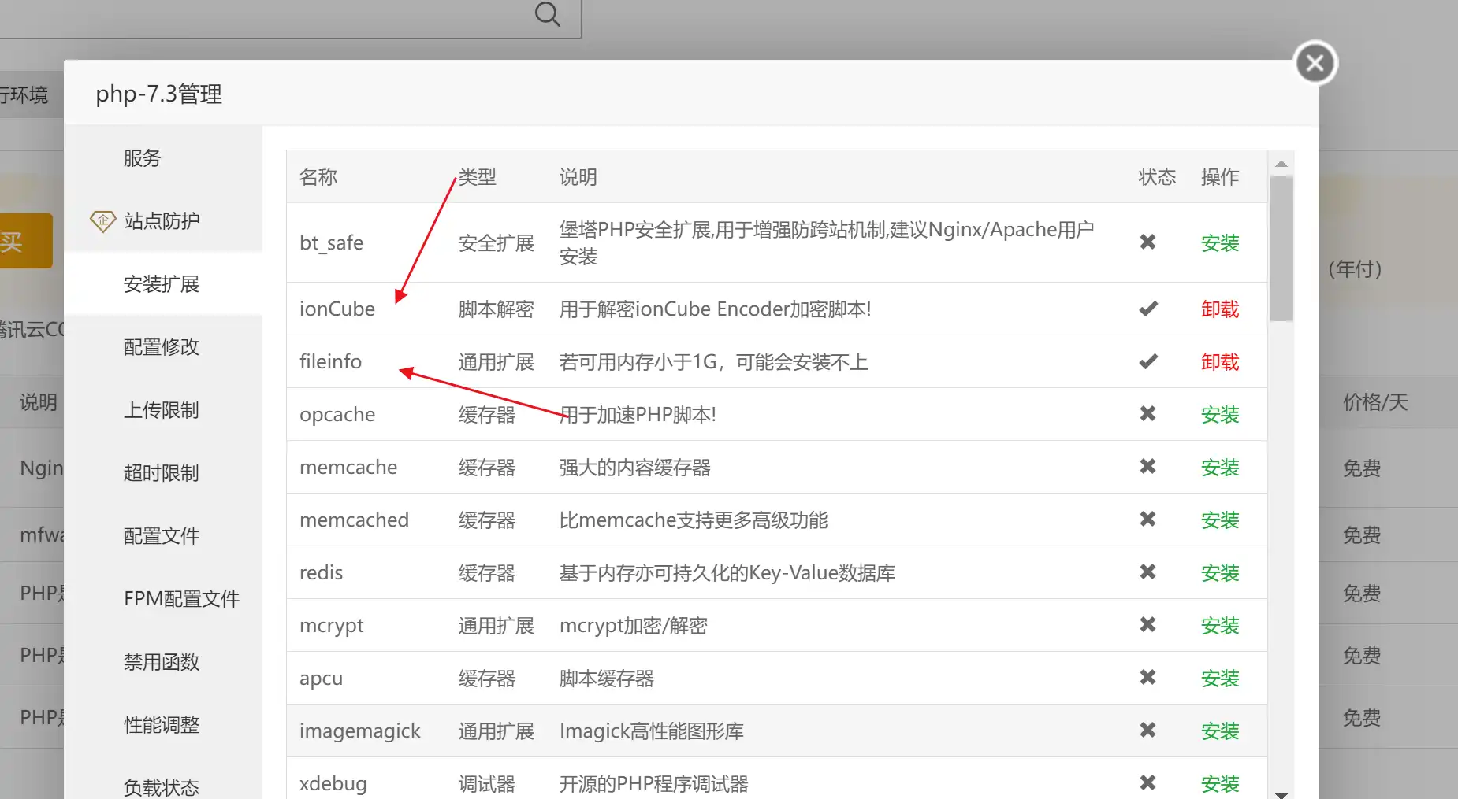Viewport: 1458px width, 799px height.
Task: Click the cross status icon for memcache
Action: coord(1147,467)
